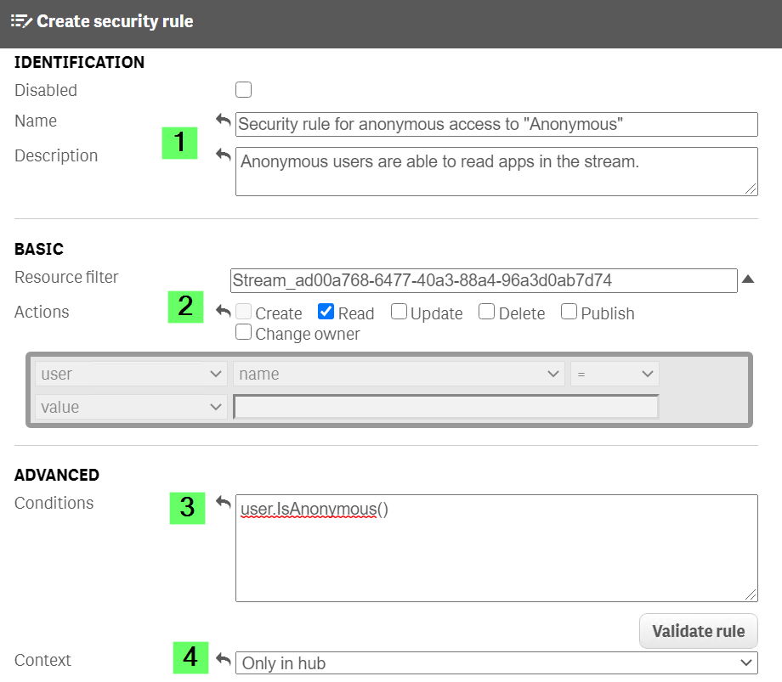Uncheck the Read action
This screenshot has width=782, height=682.
point(326,312)
